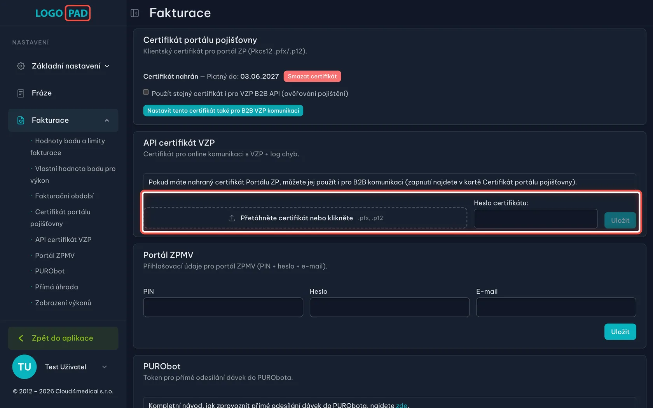The image size is (653, 408).
Task: Open Zobrazení výkonů in sidebar
Action: click(x=63, y=303)
